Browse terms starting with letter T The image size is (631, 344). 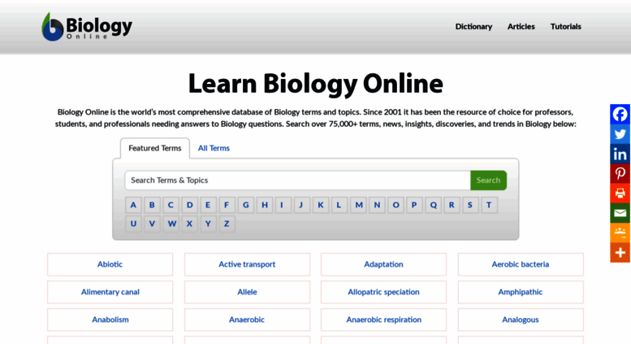[x=490, y=205]
